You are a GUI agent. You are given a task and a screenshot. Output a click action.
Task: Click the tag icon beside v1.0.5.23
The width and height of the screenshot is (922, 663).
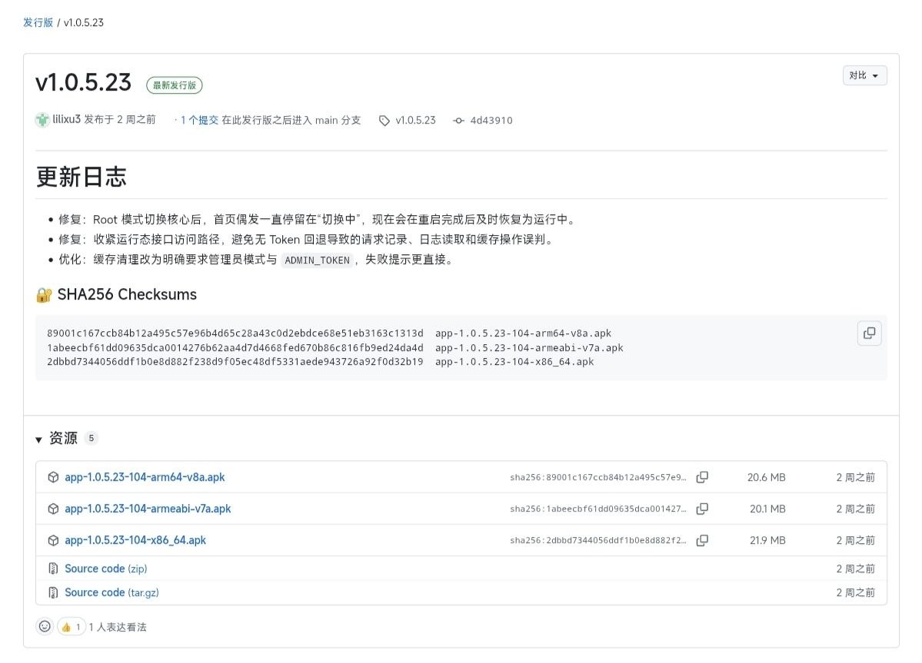coord(383,120)
